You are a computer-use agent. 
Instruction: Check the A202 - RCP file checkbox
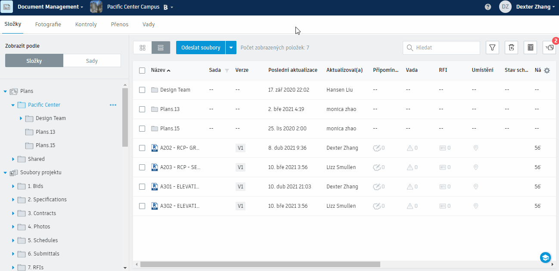pos(142,148)
